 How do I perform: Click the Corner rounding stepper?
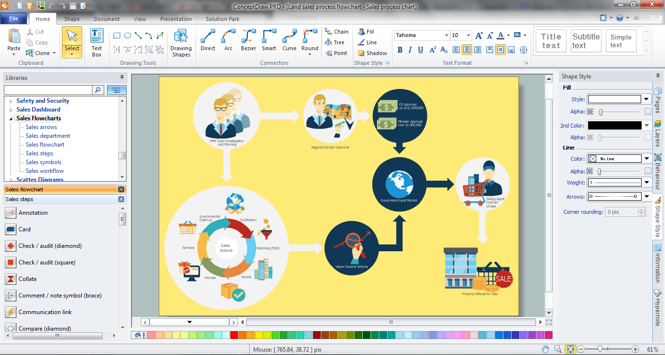(642, 212)
